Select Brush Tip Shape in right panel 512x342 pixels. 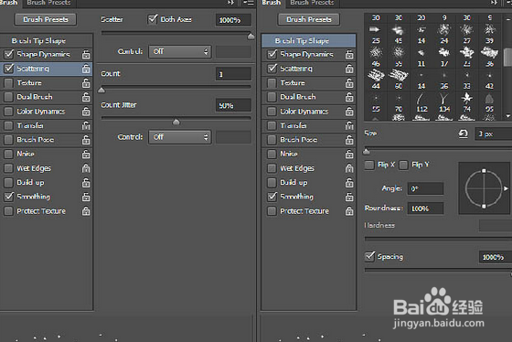click(309, 40)
